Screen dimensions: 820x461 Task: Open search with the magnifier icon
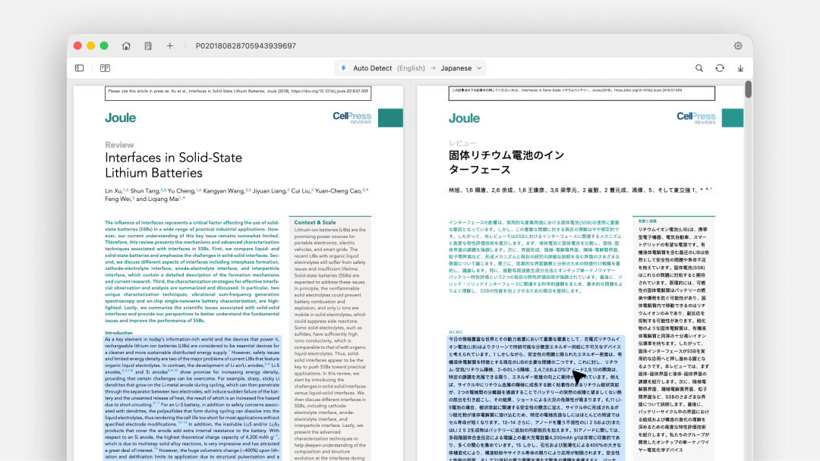(699, 67)
